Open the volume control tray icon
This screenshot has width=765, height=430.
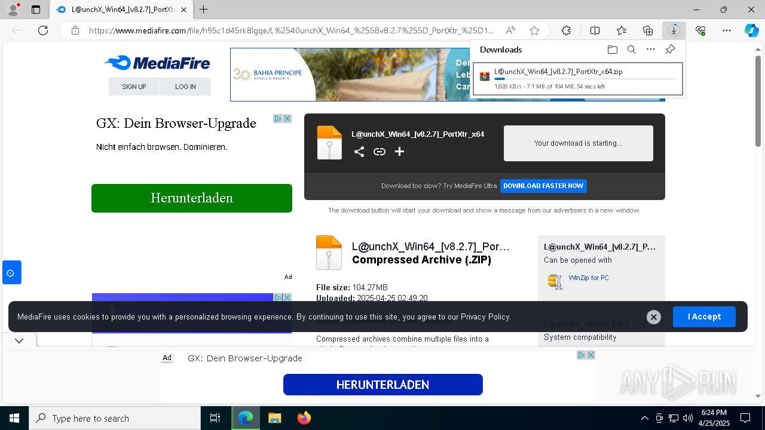pos(688,418)
